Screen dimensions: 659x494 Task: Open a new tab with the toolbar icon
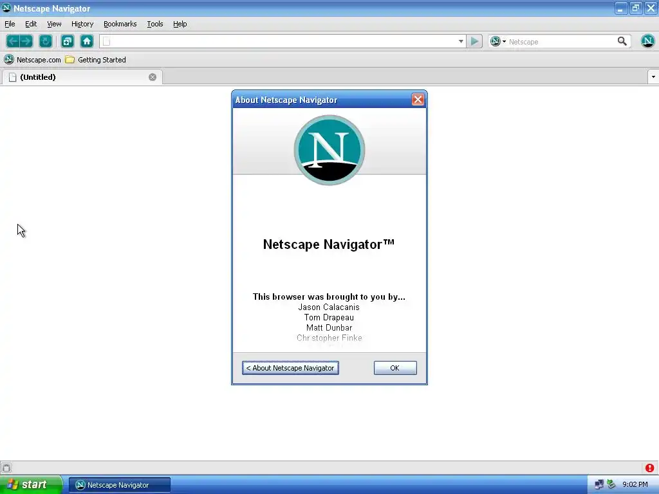tap(67, 41)
